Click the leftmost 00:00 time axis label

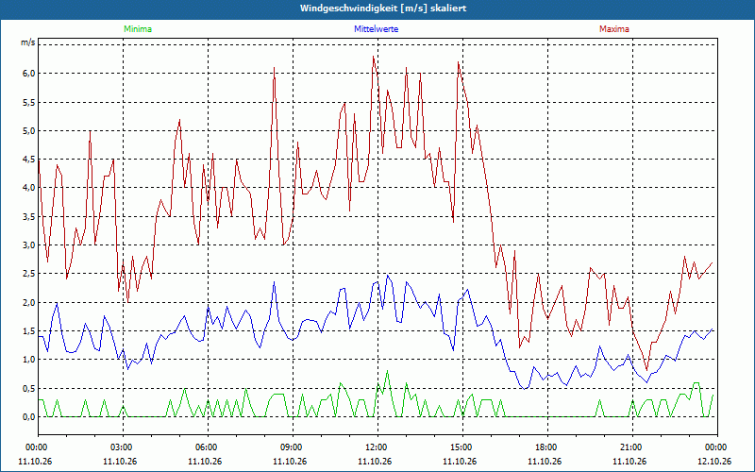pos(35,447)
